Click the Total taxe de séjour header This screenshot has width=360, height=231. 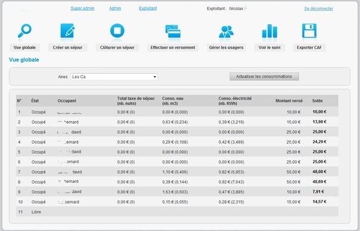tap(136, 101)
